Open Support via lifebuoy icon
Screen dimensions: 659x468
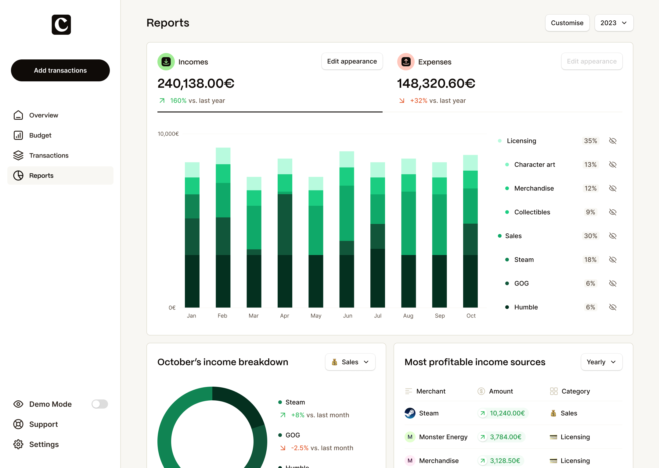[18, 424]
